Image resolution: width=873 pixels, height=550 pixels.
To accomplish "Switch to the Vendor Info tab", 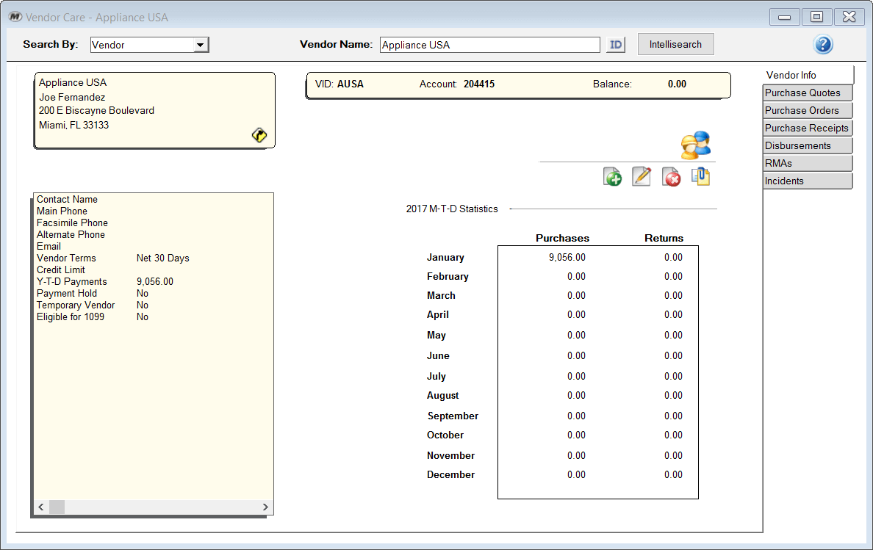I will [x=808, y=75].
